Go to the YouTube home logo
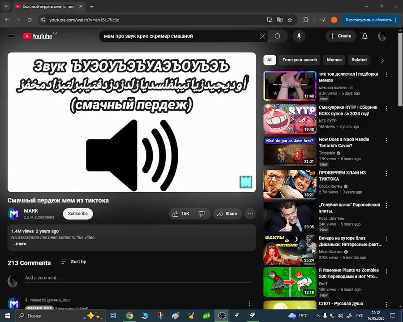This screenshot has width=403, height=322. click(38, 36)
